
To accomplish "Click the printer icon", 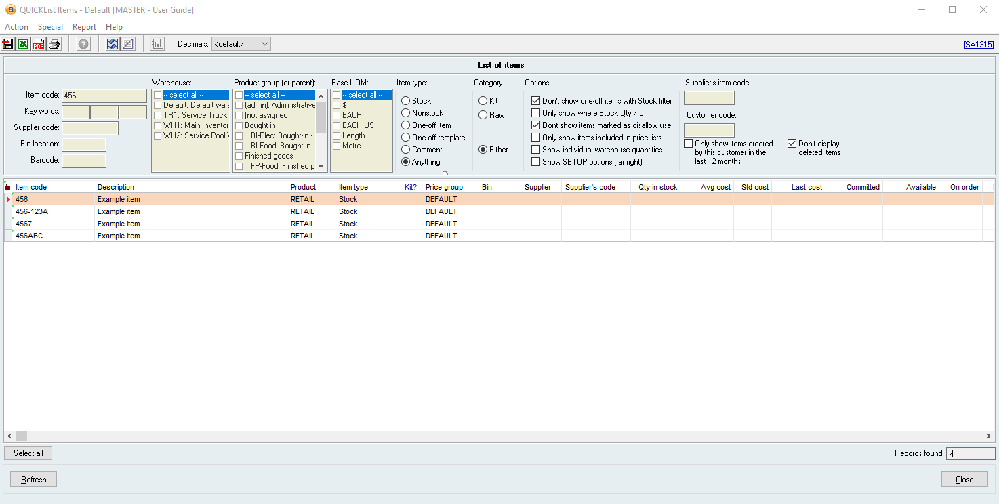I will coord(54,44).
